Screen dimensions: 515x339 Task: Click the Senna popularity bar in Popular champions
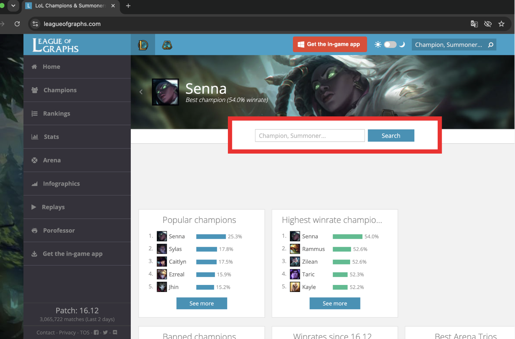click(211, 236)
